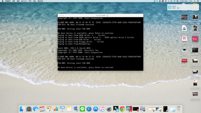
Task: Launch the green LINE app
Action: pyautogui.click(x=82, y=109)
